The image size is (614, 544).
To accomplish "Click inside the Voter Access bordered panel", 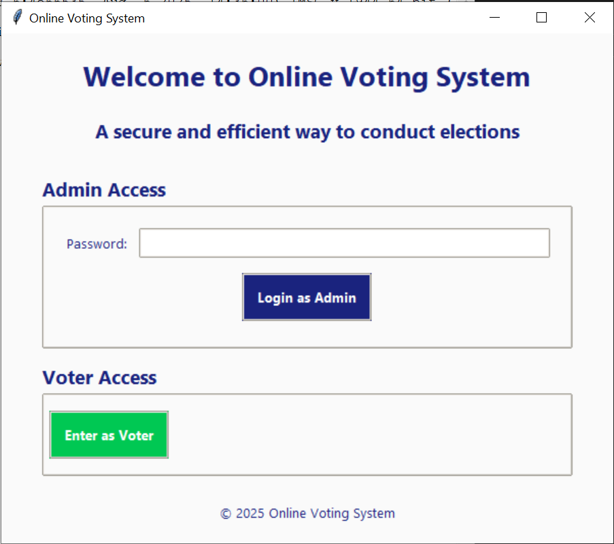I will [x=374, y=435].
